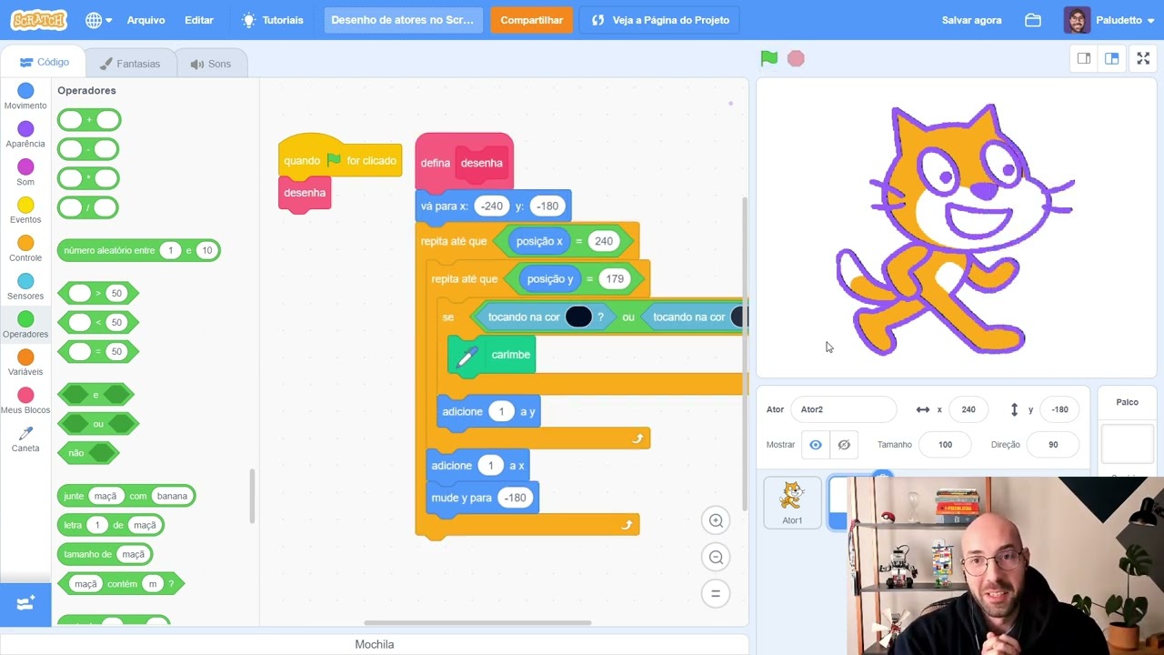Click the sprite name field Ator2
The width and height of the screenshot is (1164, 655).
843,409
